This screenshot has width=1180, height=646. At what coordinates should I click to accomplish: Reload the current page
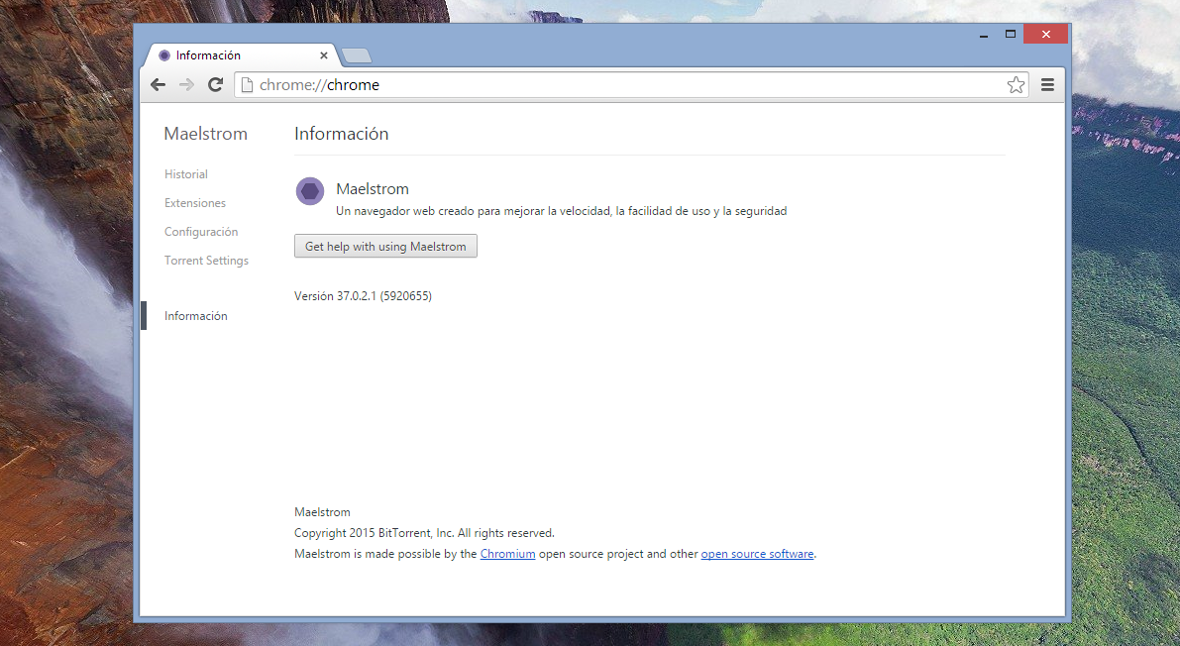click(x=215, y=85)
